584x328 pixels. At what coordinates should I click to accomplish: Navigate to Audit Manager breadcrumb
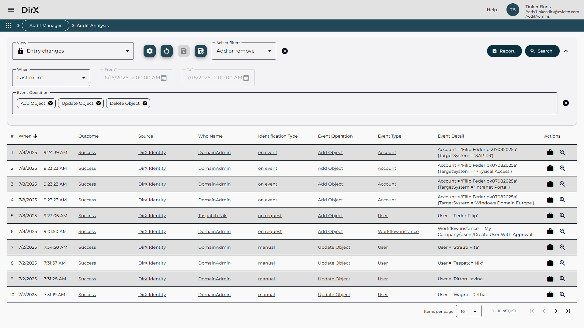coord(46,26)
